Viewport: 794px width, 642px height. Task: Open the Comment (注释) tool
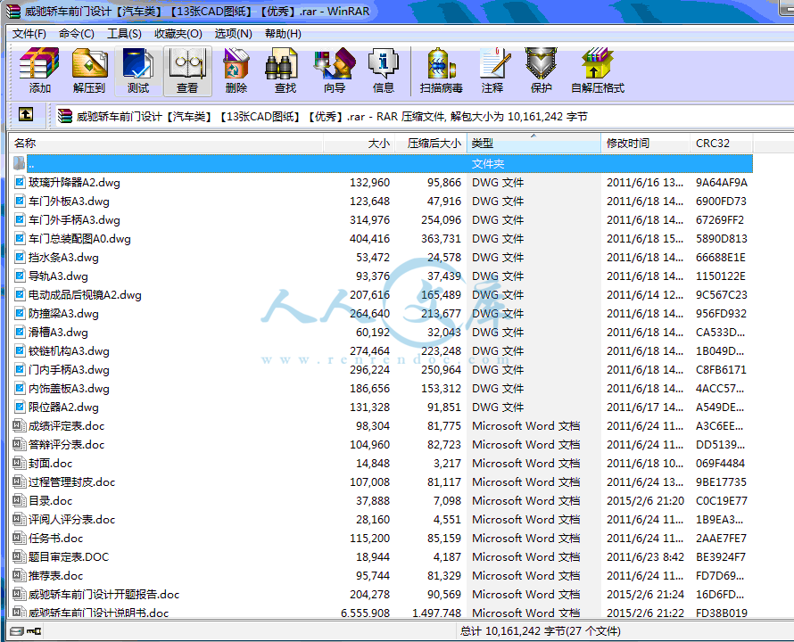point(492,70)
